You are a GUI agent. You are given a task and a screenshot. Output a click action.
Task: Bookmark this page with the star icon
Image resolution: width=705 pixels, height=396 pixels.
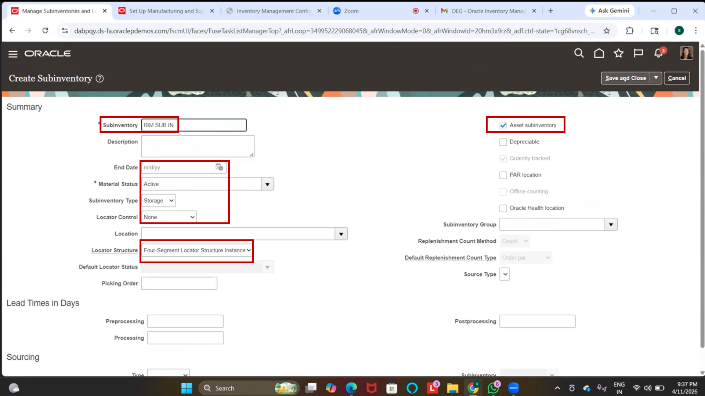(x=607, y=31)
